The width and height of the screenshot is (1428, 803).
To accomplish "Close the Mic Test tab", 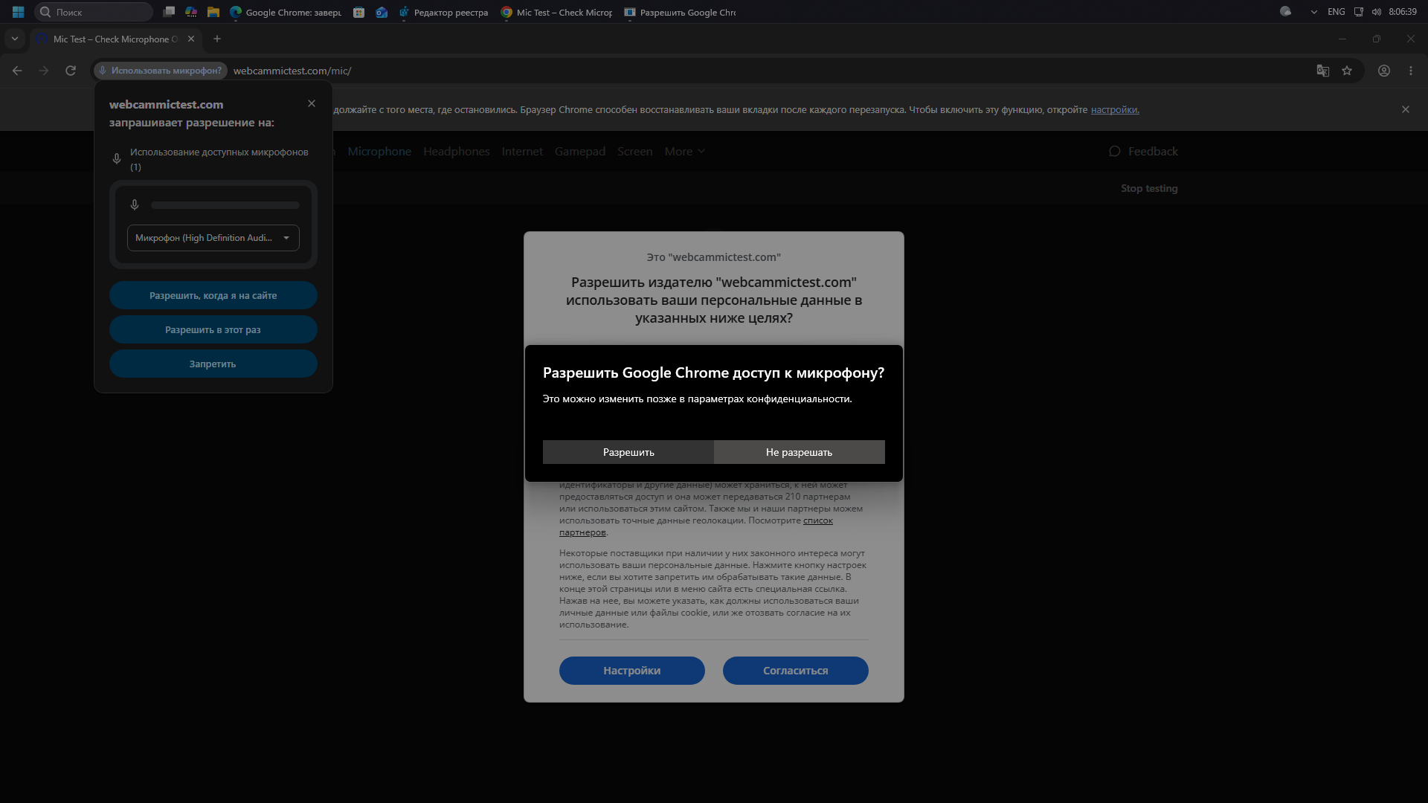I will [191, 39].
